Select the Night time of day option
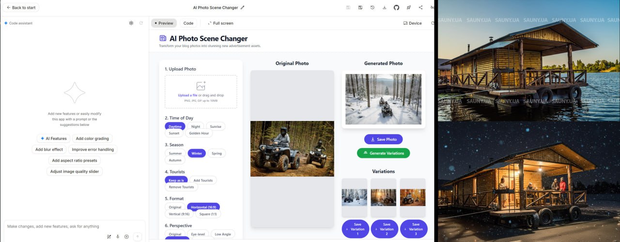 196,126
